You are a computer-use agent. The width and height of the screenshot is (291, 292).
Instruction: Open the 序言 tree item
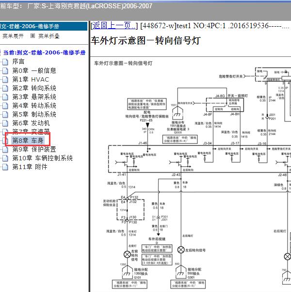(x=18, y=61)
